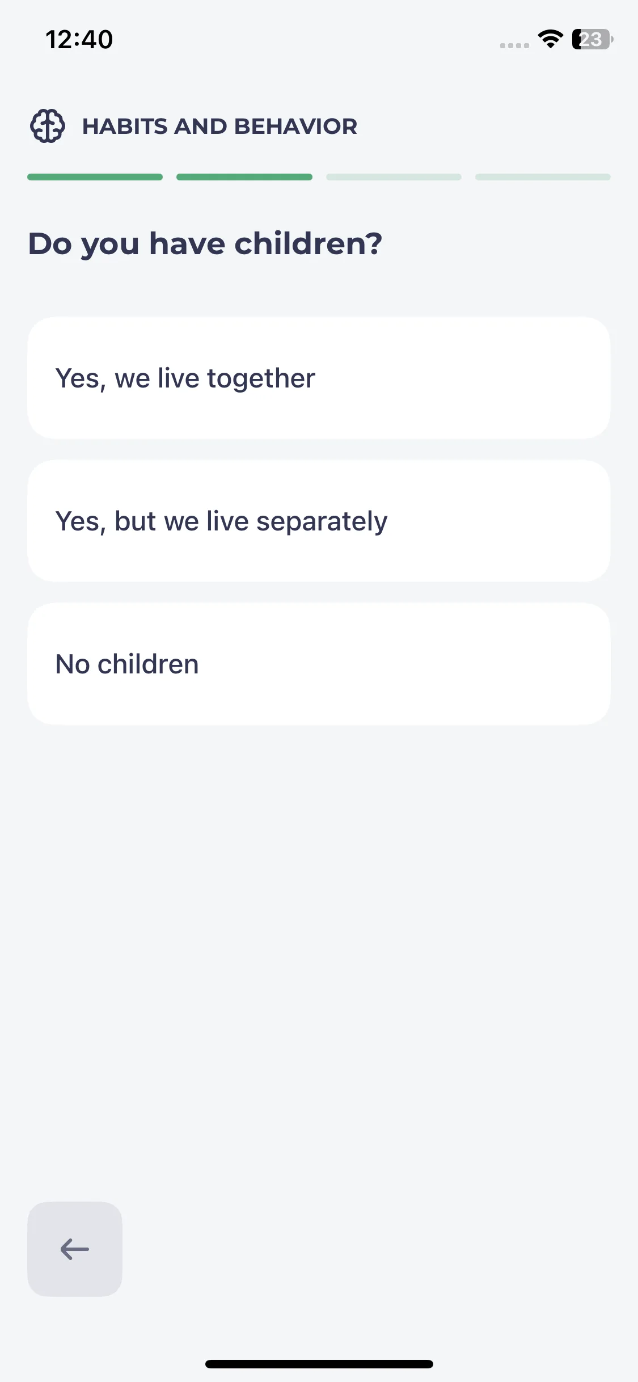
Task: Select "Yes, we live together" option
Action: pos(319,378)
